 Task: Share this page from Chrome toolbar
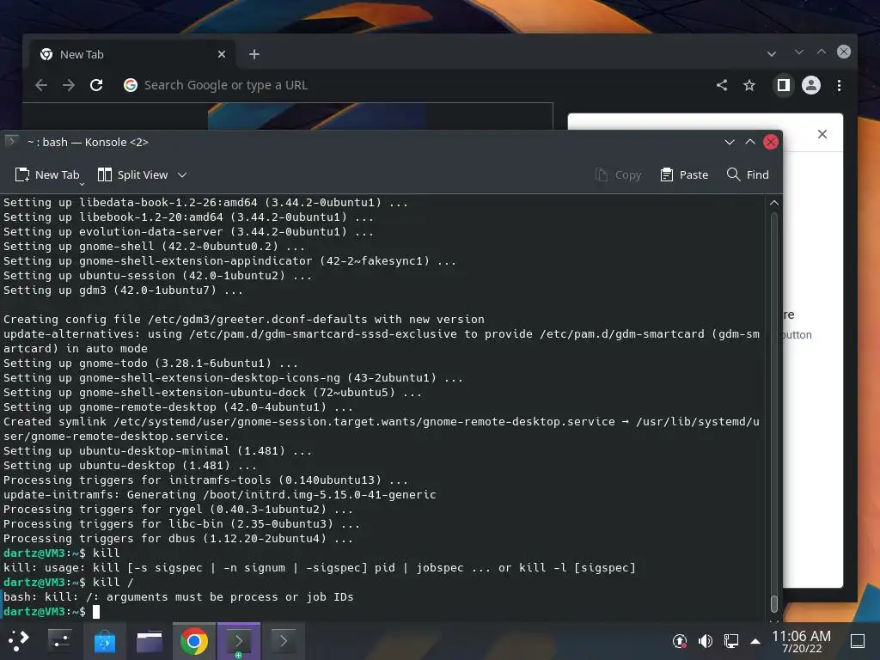[722, 85]
